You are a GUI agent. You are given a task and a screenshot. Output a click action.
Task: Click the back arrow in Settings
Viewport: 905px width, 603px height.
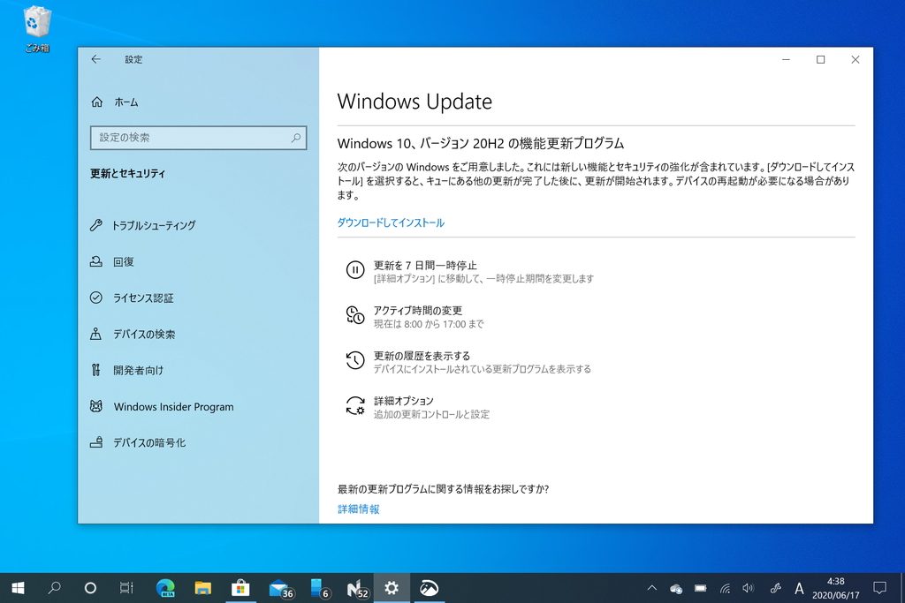(96, 59)
